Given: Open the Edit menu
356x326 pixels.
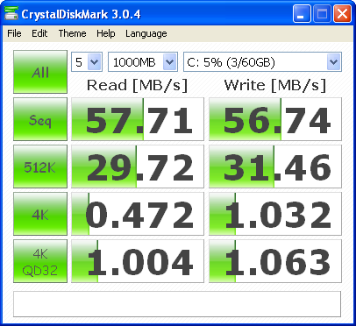Looking at the screenshot, I should 39,33.
